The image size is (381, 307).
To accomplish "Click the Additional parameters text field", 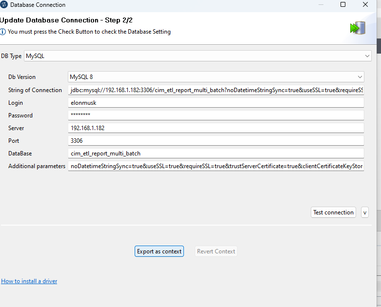I will [216, 166].
